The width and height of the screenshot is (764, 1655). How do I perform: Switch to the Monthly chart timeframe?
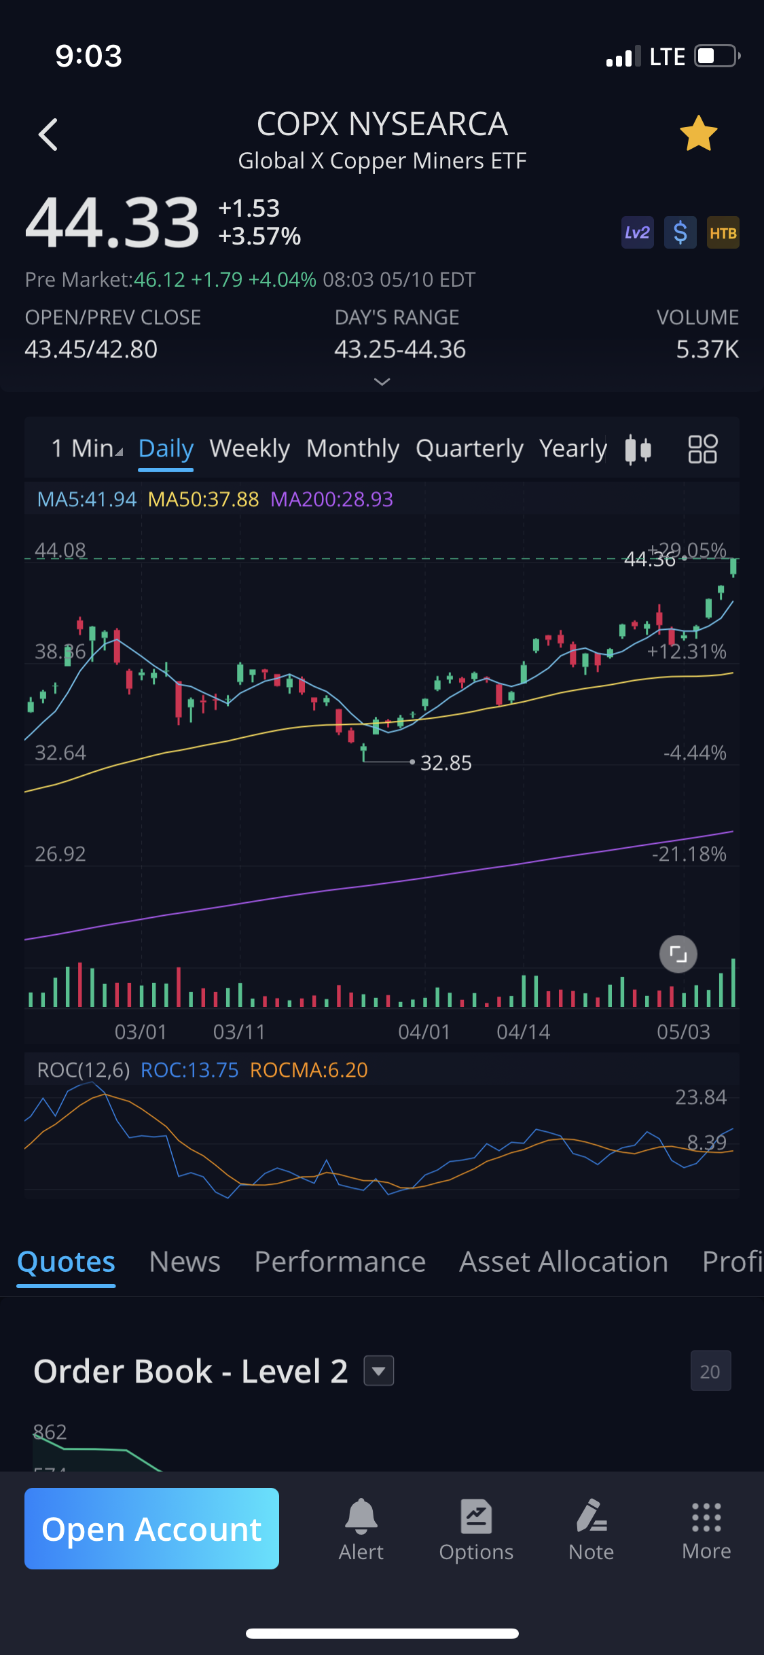352,448
